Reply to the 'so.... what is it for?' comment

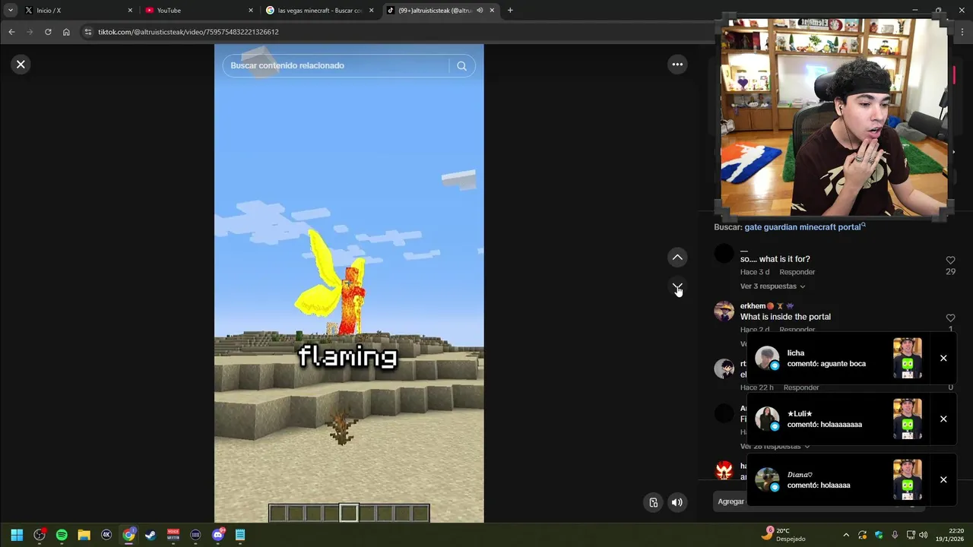pyautogui.click(x=797, y=272)
